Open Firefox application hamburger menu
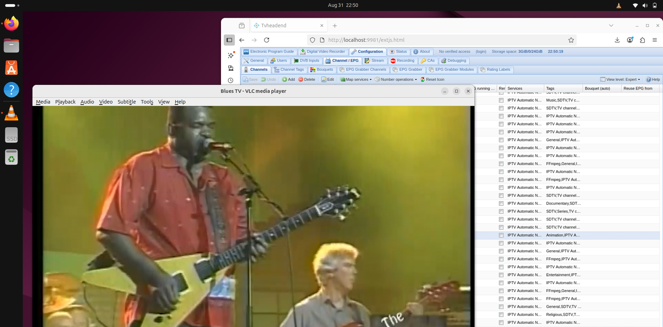This screenshot has width=663, height=327. coord(655,40)
